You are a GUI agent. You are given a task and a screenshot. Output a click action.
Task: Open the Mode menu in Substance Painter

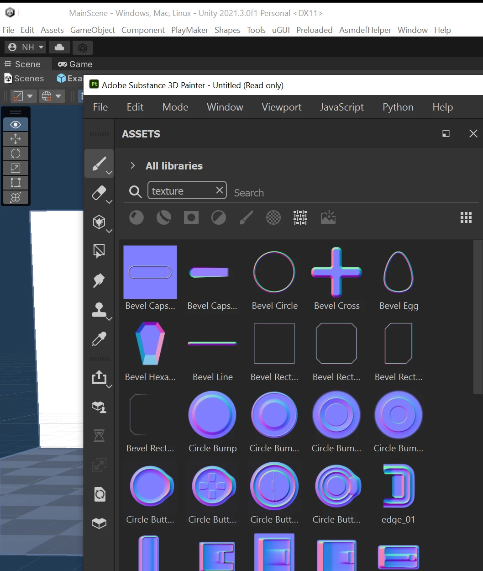click(175, 107)
